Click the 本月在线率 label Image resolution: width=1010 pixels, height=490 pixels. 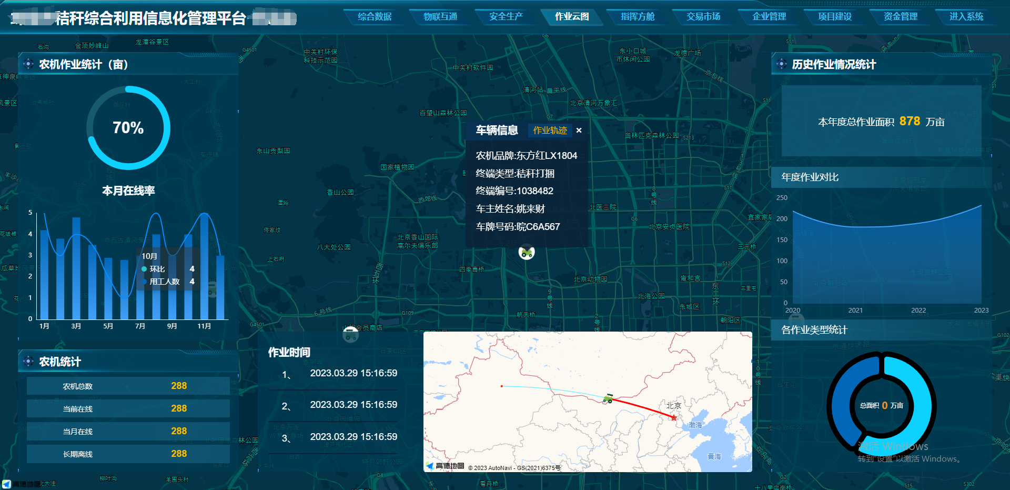(x=128, y=191)
